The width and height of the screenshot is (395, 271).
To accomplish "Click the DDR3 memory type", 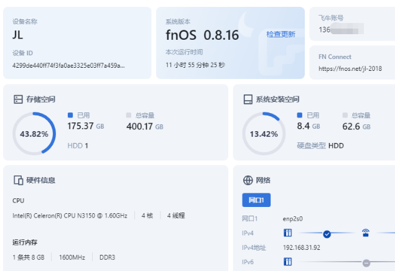I will pyautogui.click(x=107, y=257).
